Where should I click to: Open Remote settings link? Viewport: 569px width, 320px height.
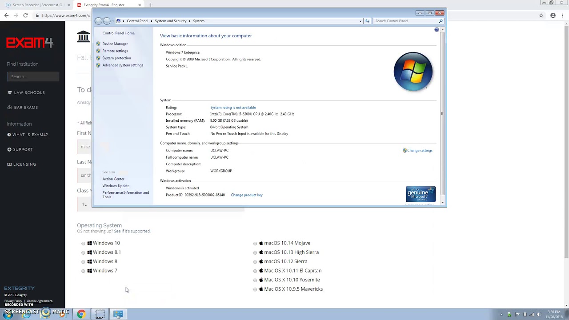coord(115,51)
